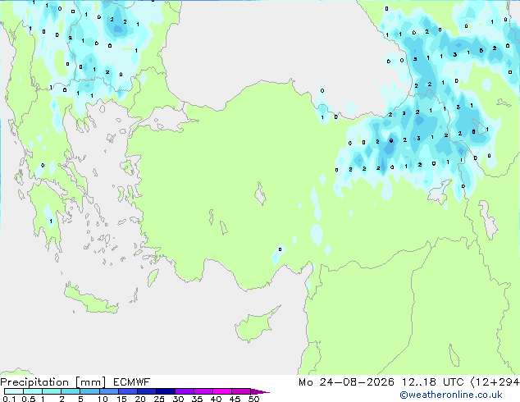Click the legend scale label '45'
The height and width of the screenshot is (402, 520).
235,399
